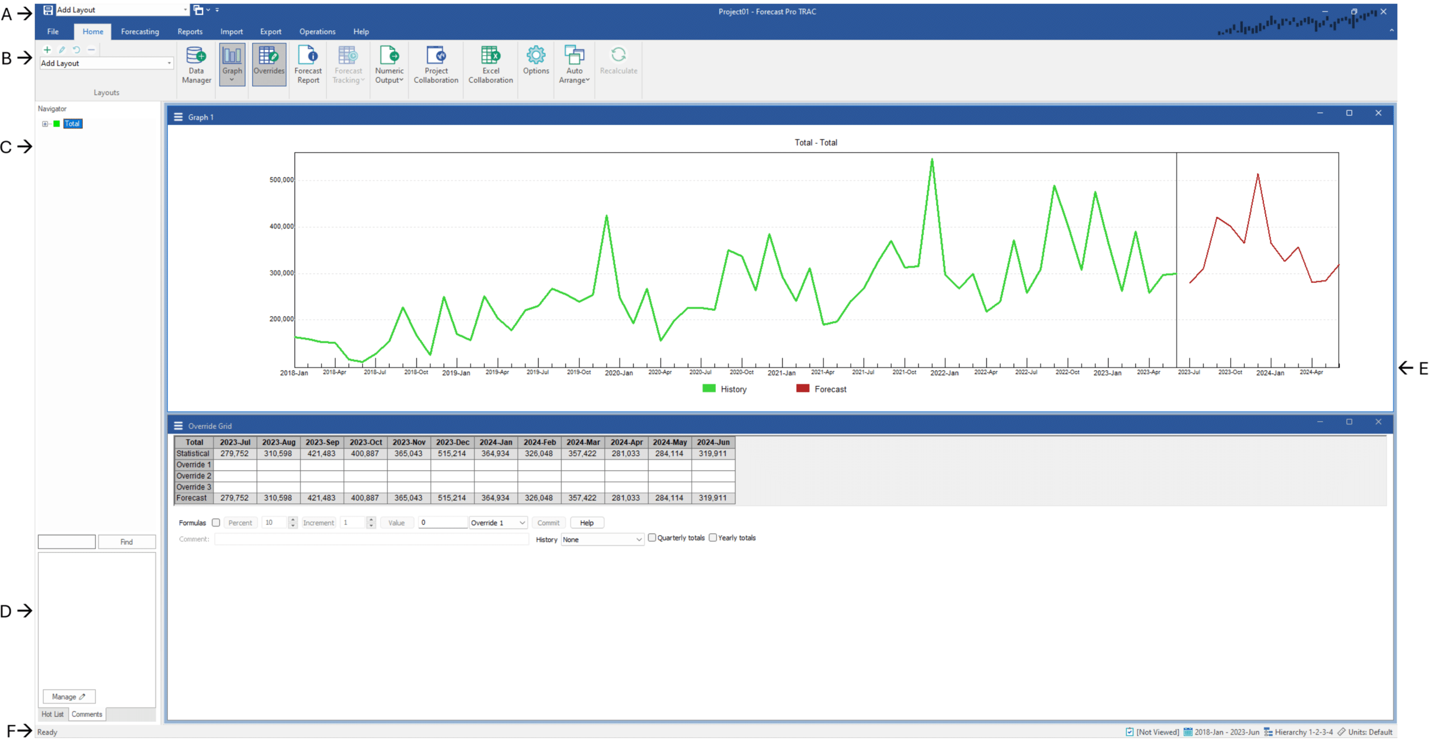This screenshot has height=742, width=1433.
Task: Switch to the Comments tab
Action: click(x=87, y=714)
